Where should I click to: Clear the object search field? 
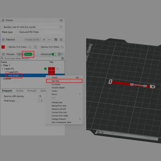62,58
